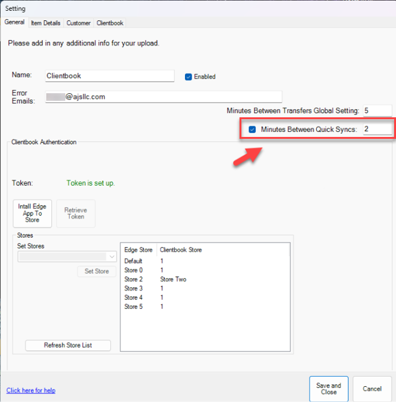Click the Retrieve Token button
This screenshot has height=402, width=396.
(76, 213)
